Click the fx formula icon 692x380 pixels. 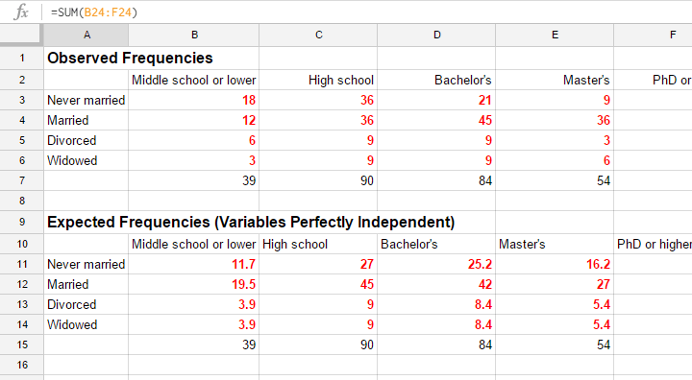click(x=21, y=12)
